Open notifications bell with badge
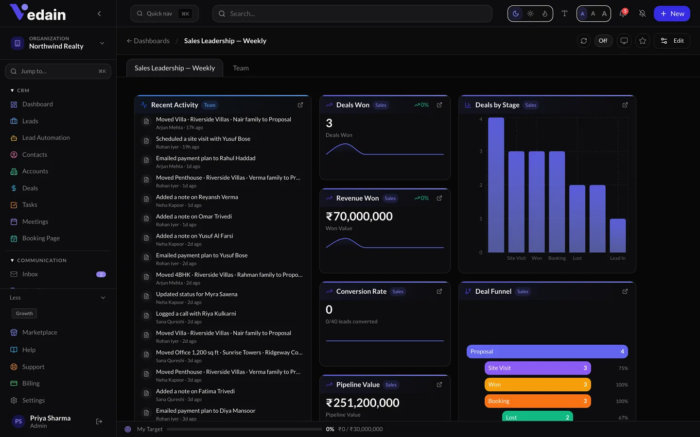Image resolution: width=700 pixels, height=437 pixels. 623,14
